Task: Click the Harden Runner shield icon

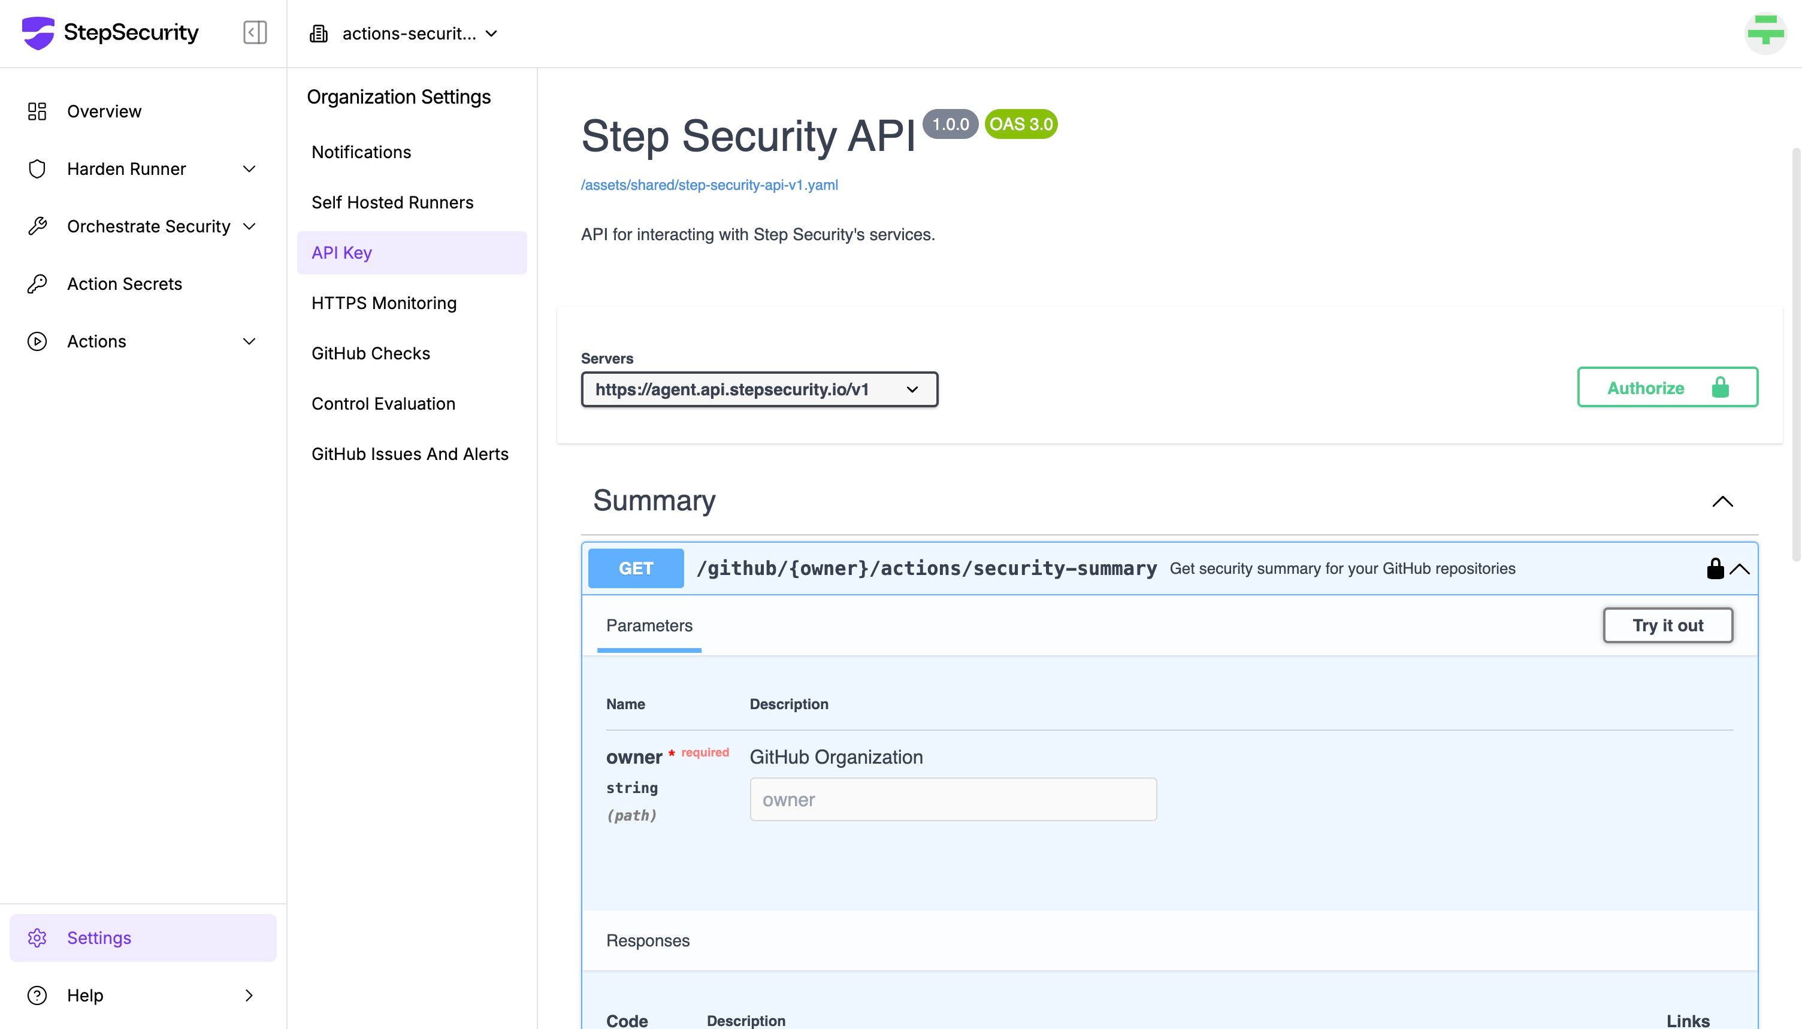Action: click(x=37, y=169)
